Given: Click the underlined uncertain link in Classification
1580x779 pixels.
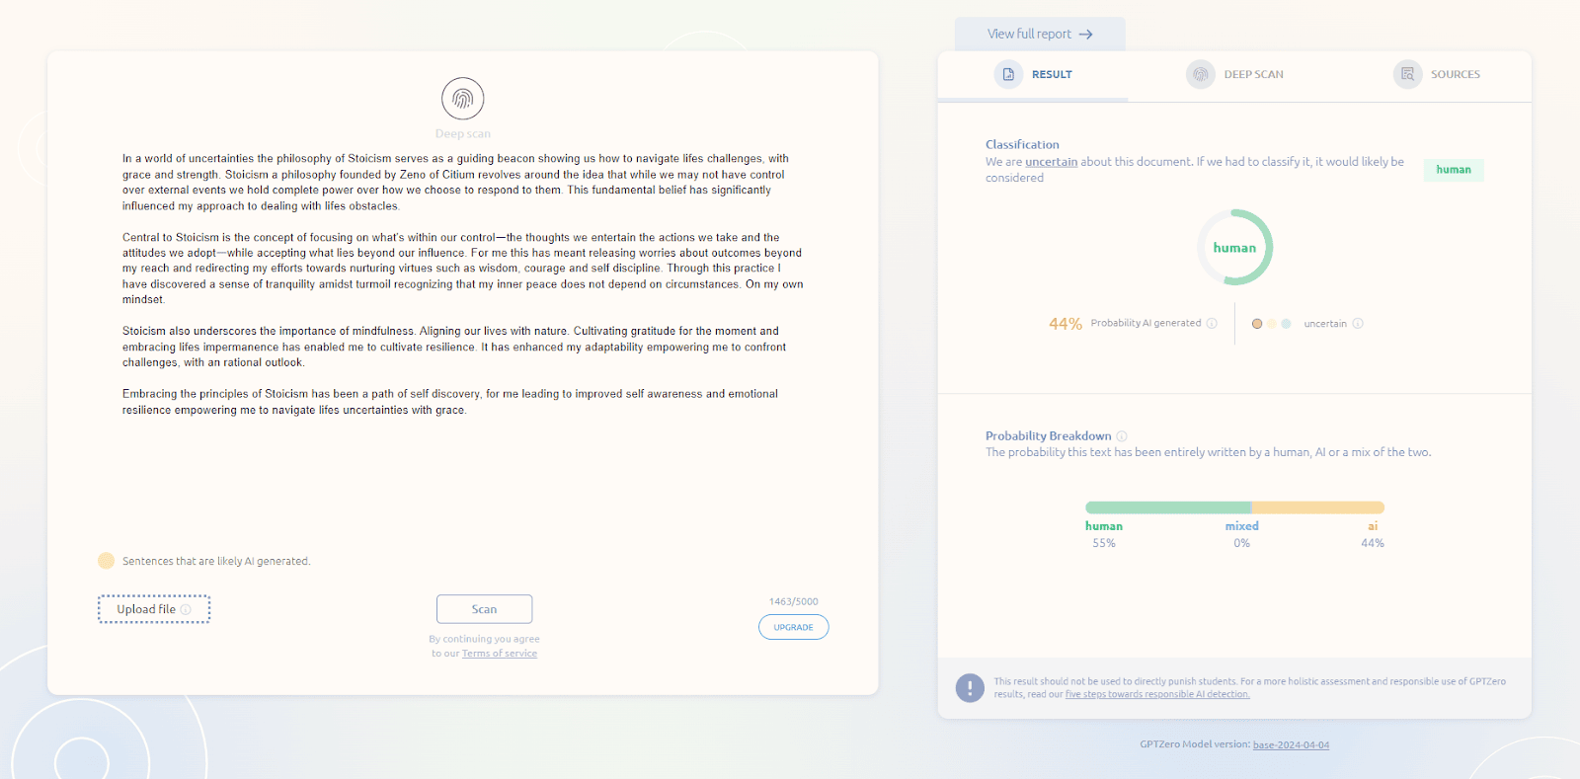Looking at the screenshot, I should (x=1051, y=162).
